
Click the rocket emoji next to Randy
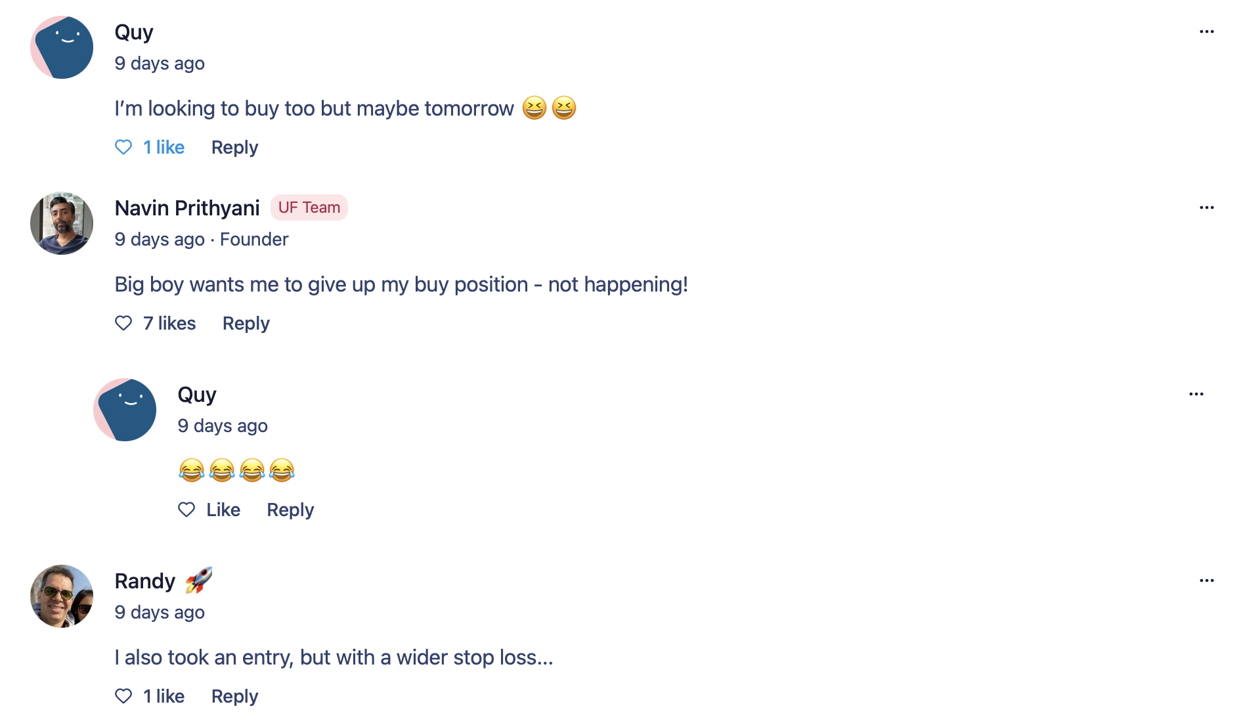click(x=198, y=580)
